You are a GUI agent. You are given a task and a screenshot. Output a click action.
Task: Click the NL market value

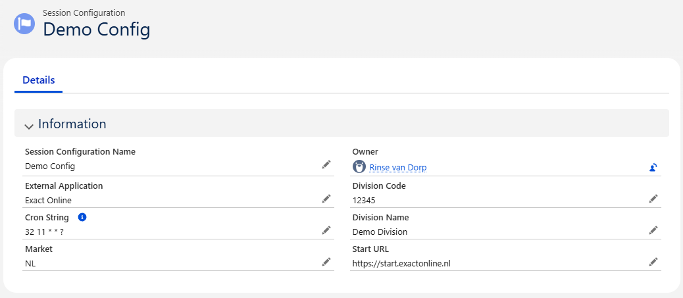[30, 264]
